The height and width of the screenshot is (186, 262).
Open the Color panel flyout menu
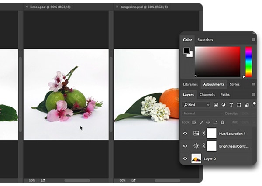click(x=253, y=40)
